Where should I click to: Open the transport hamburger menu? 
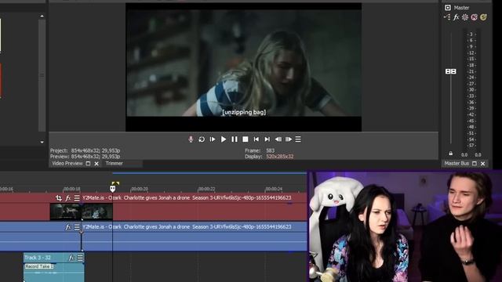point(298,139)
